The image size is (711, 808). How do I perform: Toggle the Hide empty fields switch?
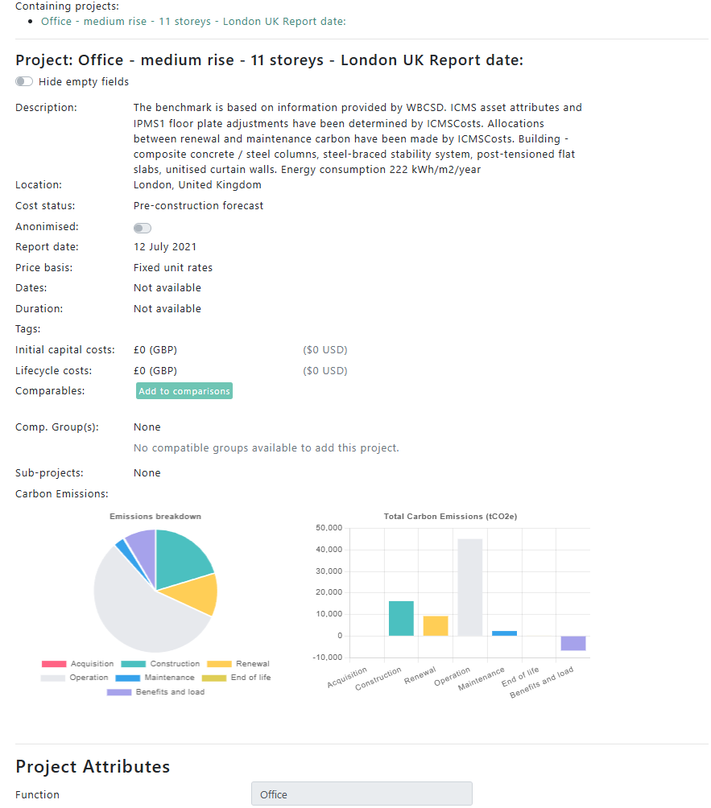[24, 81]
